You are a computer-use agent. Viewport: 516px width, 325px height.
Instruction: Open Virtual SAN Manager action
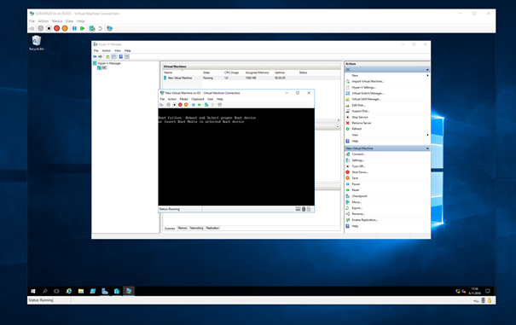pos(366,99)
